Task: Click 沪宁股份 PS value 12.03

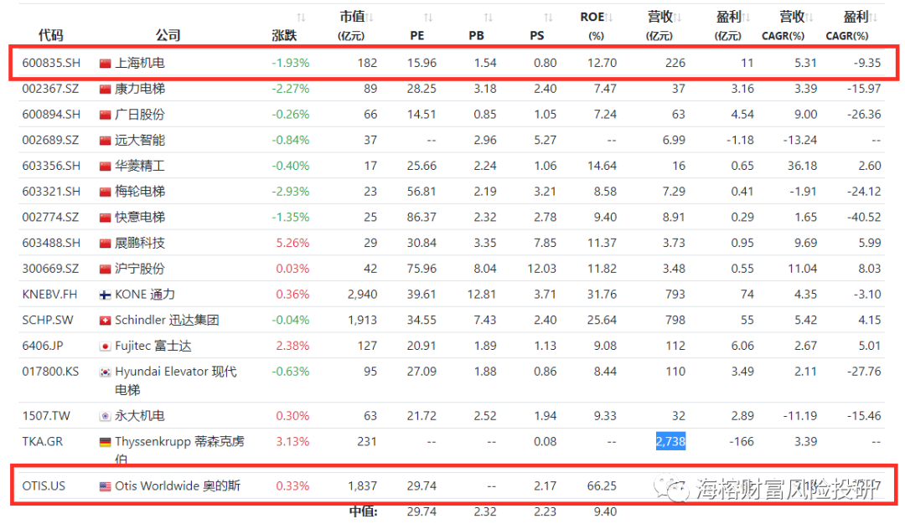Action: (542, 269)
